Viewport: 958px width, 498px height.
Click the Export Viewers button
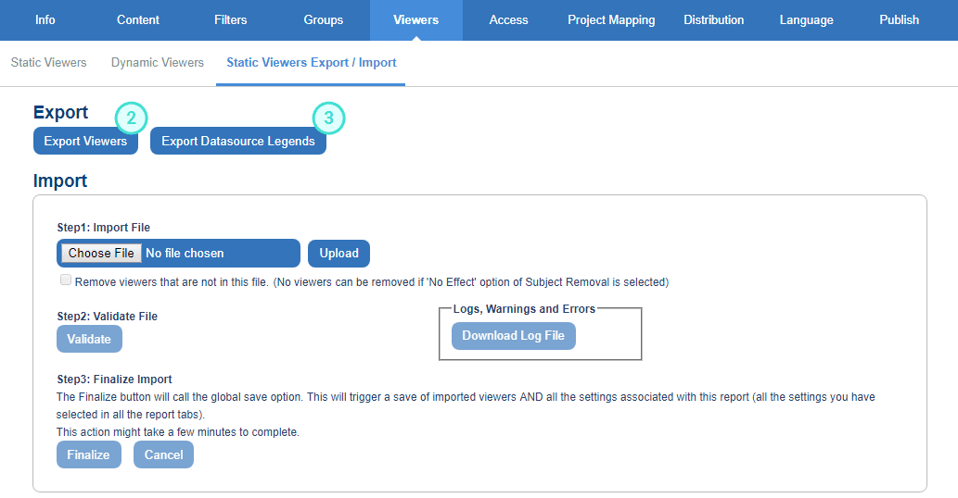pos(85,141)
